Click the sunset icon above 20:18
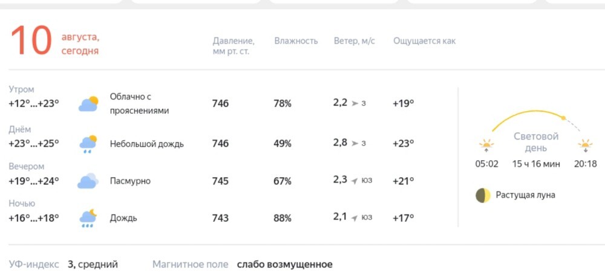The height and width of the screenshot is (272, 605). click(585, 146)
